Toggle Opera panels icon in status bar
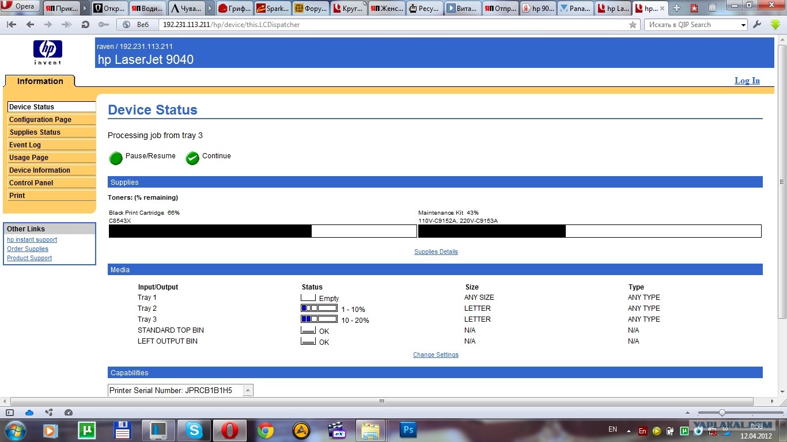This screenshot has width=787, height=442. point(10,413)
